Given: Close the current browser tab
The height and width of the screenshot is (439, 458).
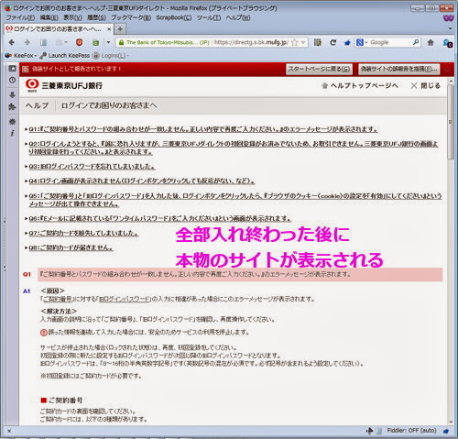Looking at the screenshot, I should click(109, 29).
